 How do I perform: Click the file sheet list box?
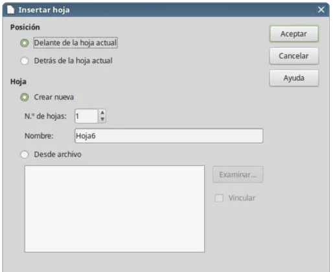(115, 209)
